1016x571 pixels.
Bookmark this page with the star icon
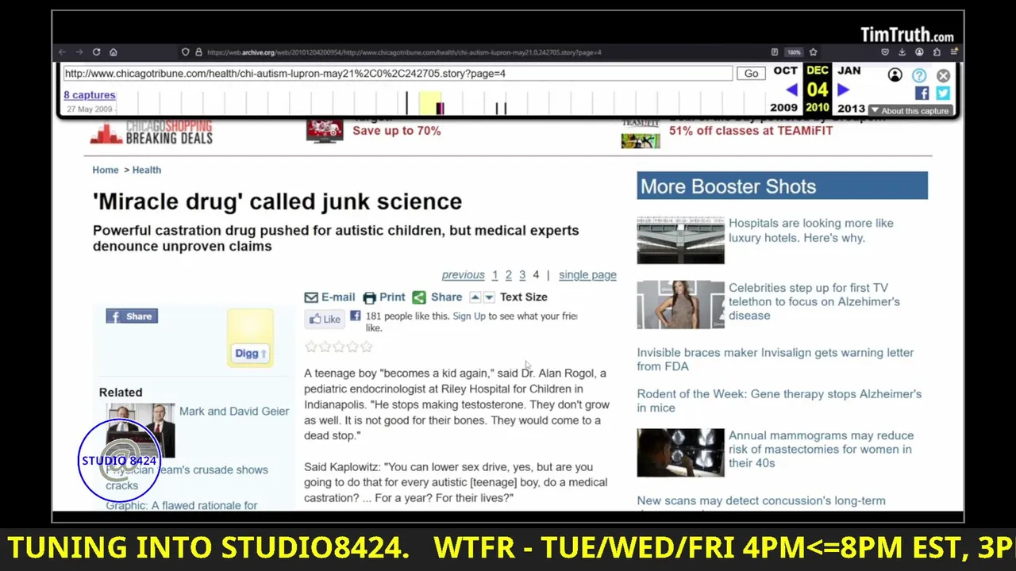[x=814, y=52]
